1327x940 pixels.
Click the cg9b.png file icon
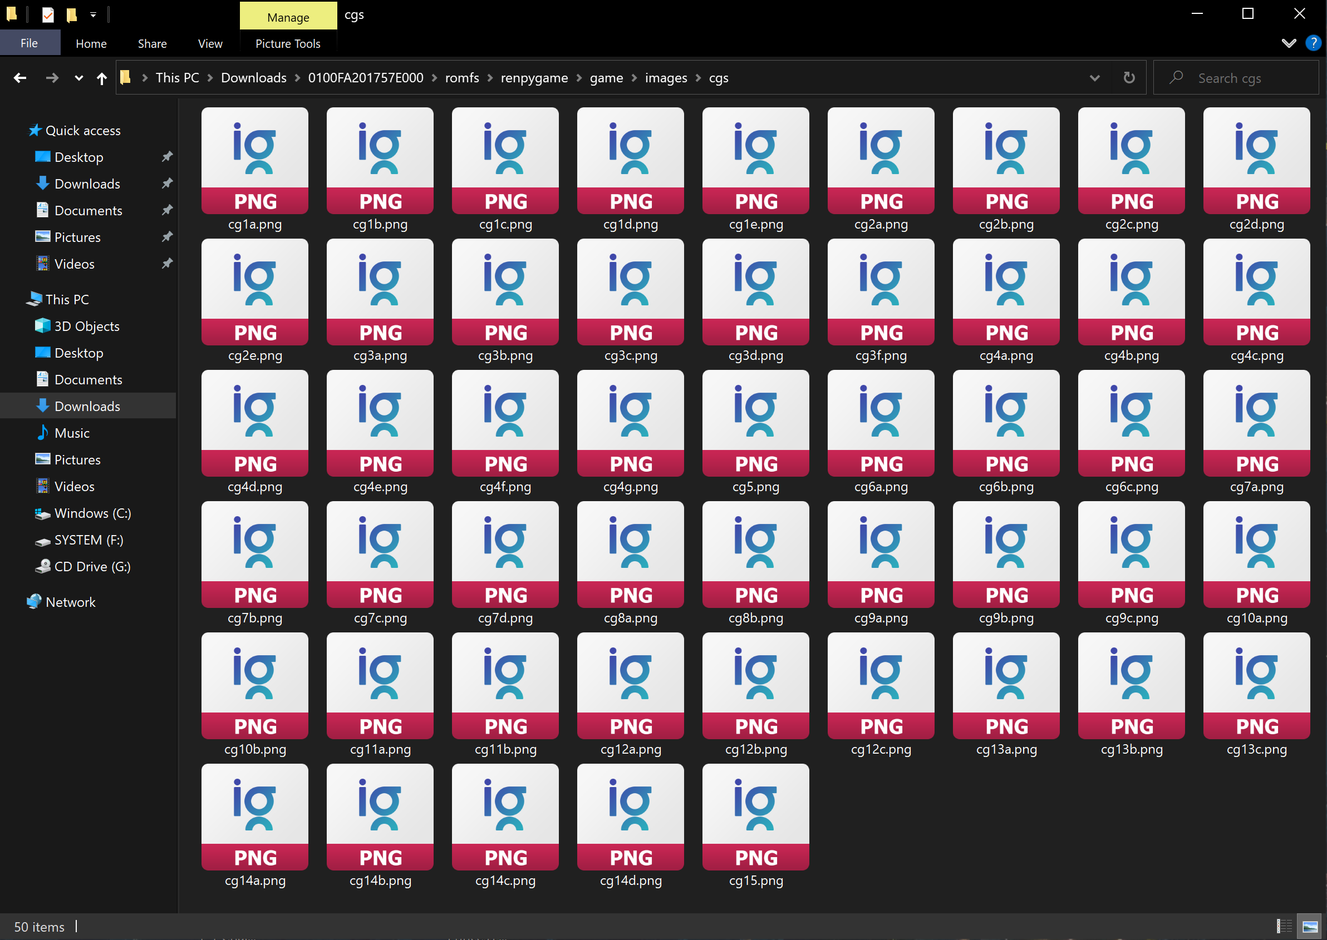pos(1006,555)
